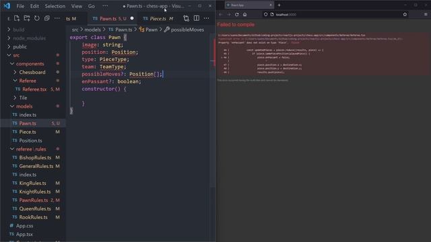Expand the public folder
This screenshot has width=431, height=242.
click(20, 46)
